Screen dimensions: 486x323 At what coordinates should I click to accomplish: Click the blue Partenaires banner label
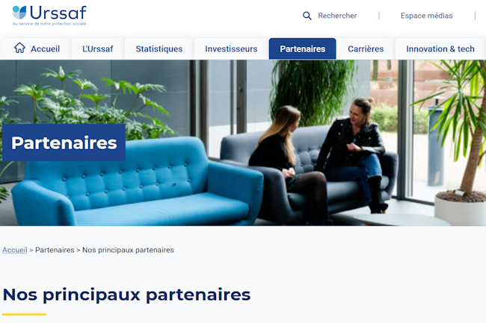point(64,142)
